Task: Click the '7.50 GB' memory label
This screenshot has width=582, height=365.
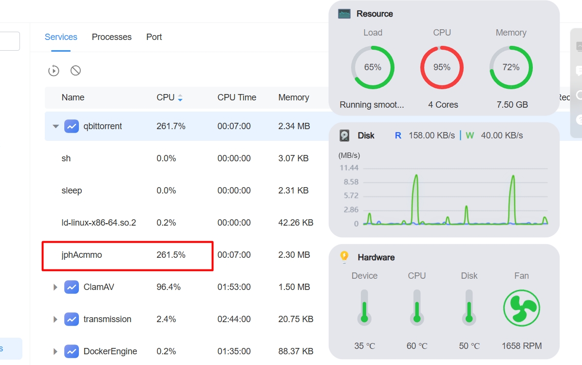Action: coord(512,105)
